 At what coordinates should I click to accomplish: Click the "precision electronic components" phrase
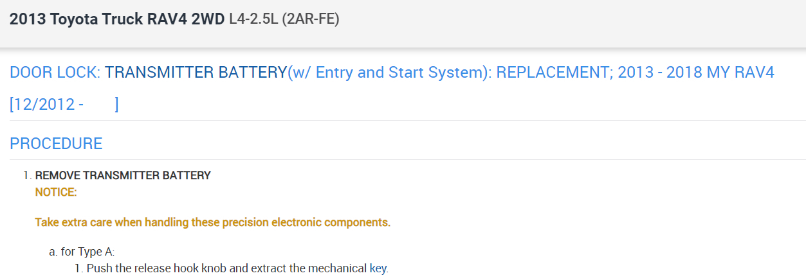[x=306, y=223]
